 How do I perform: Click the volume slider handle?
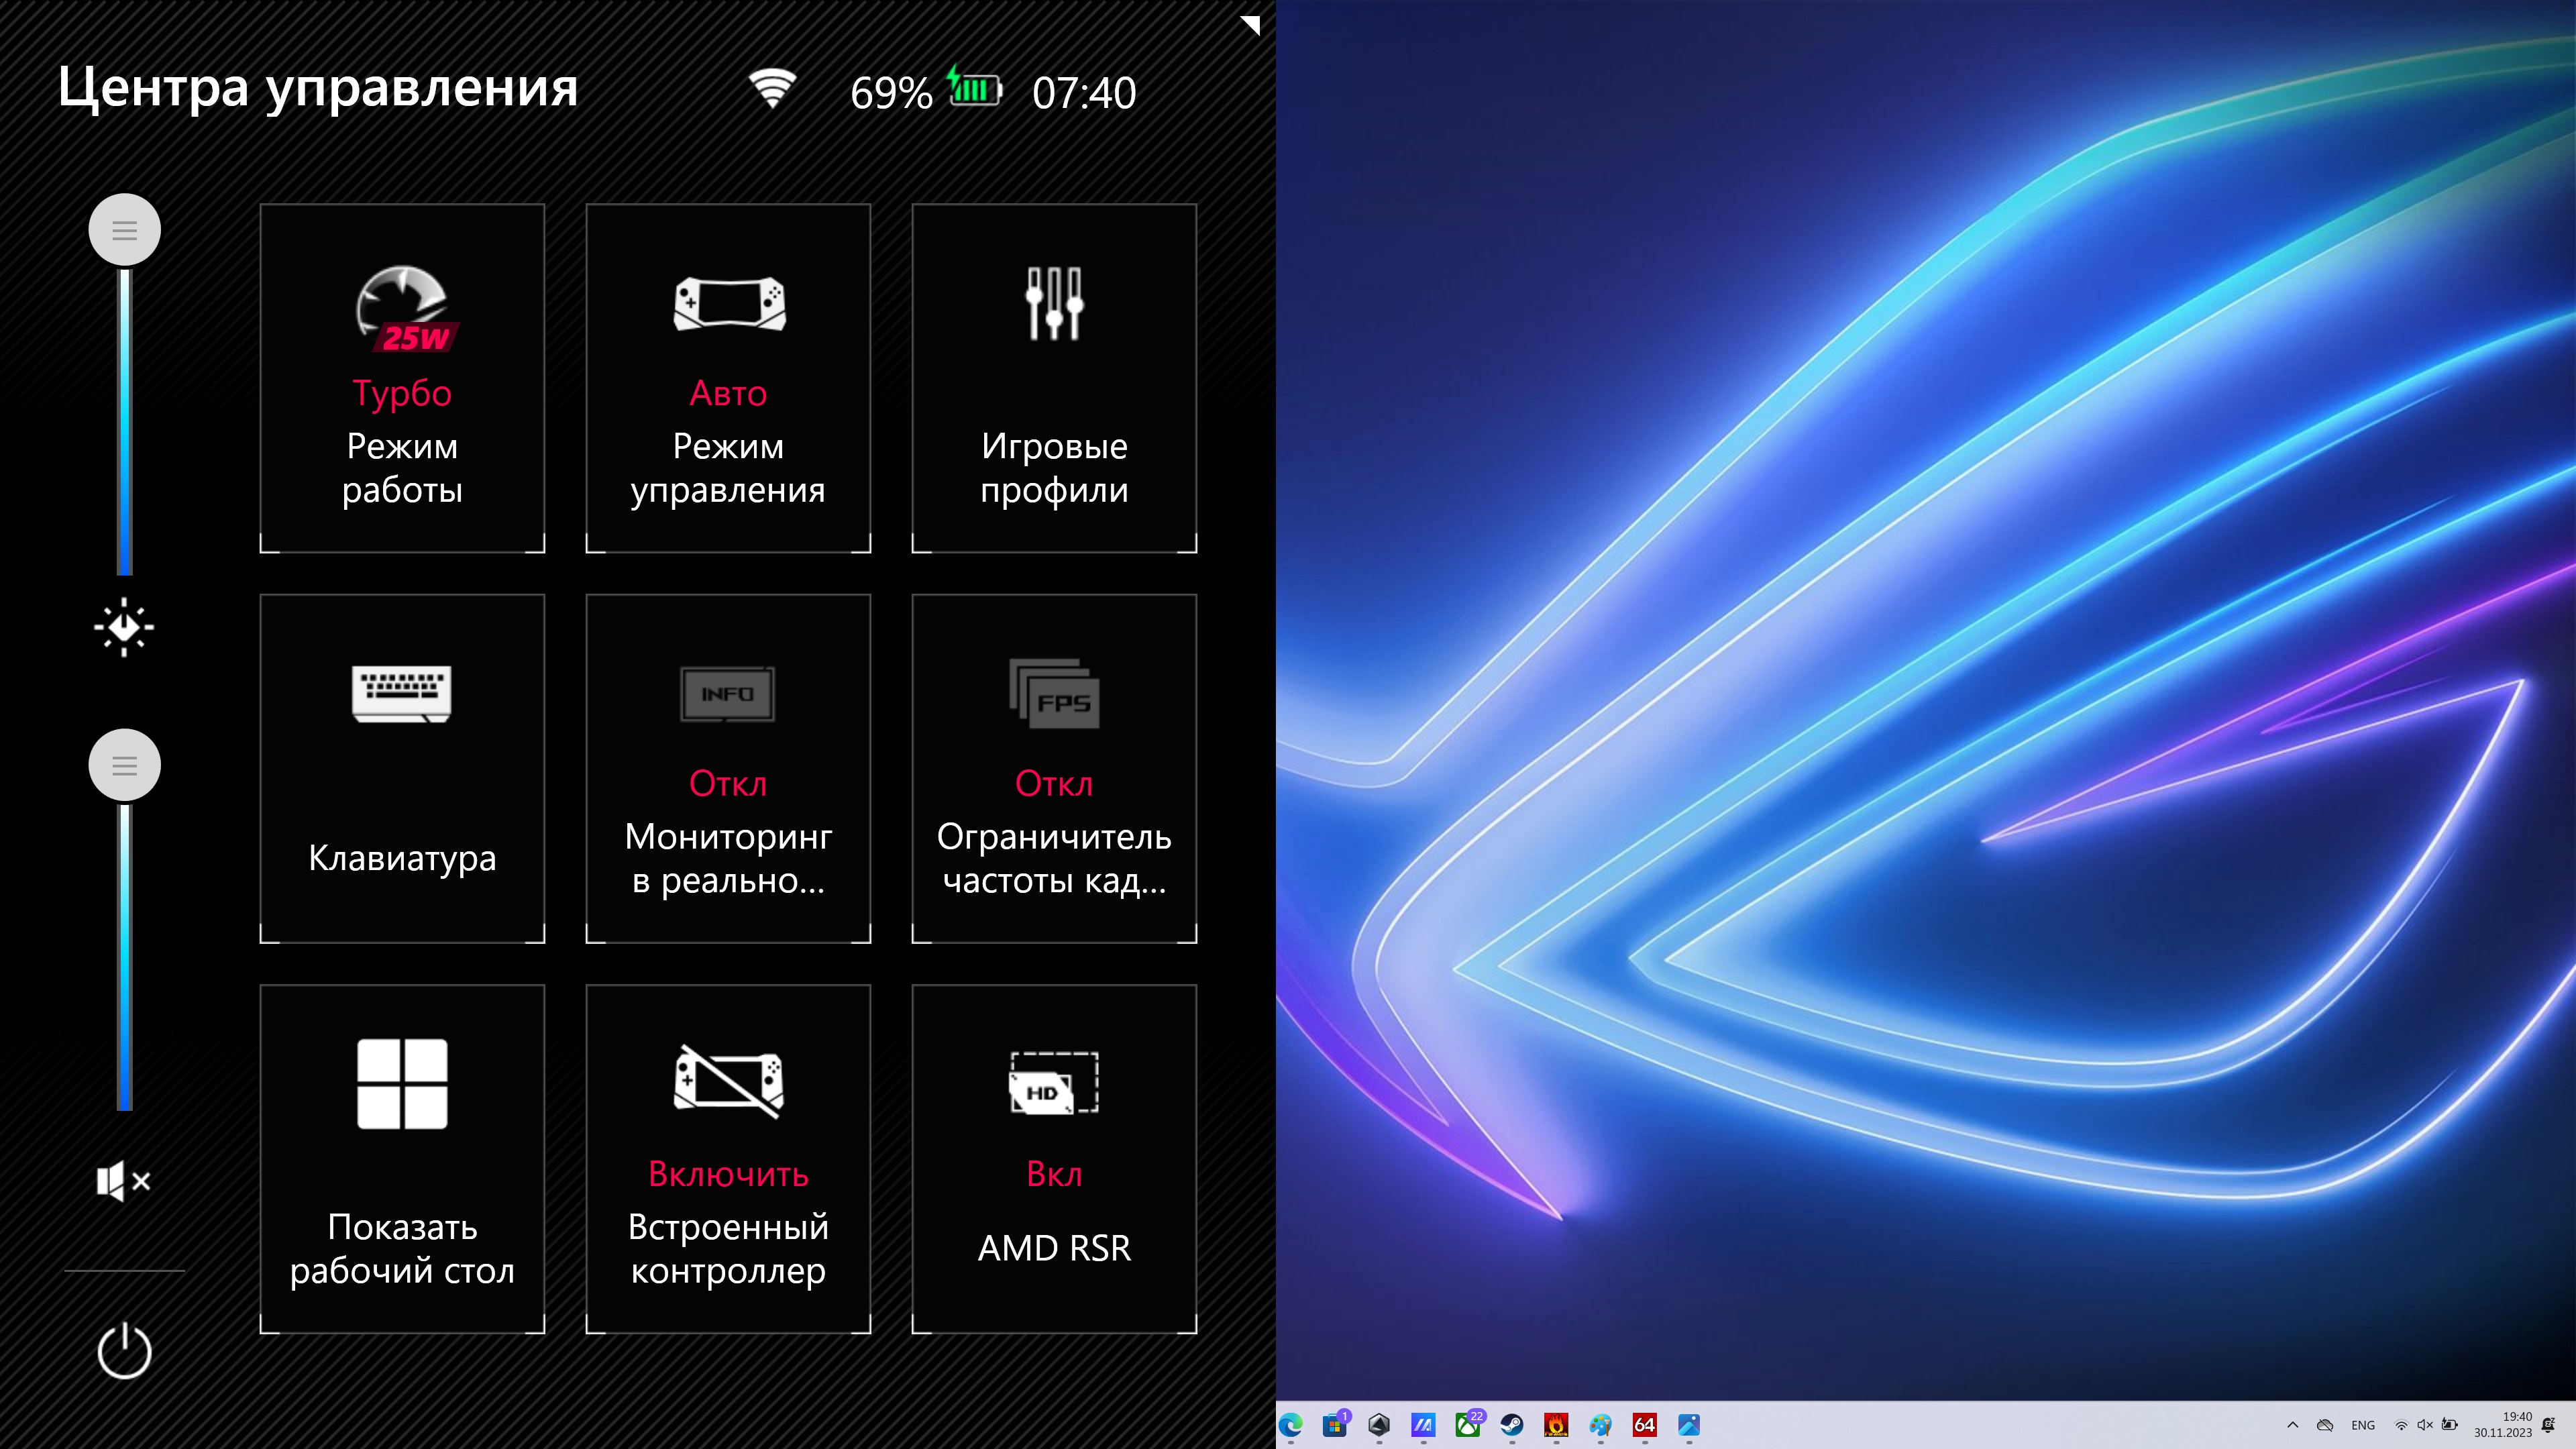click(x=124, y=765)
